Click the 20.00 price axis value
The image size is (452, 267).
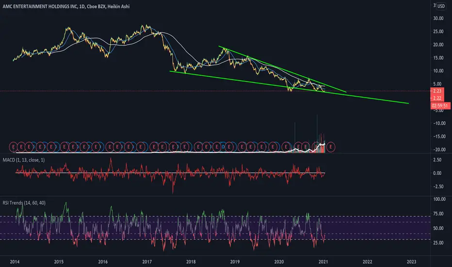click(438, 45)
